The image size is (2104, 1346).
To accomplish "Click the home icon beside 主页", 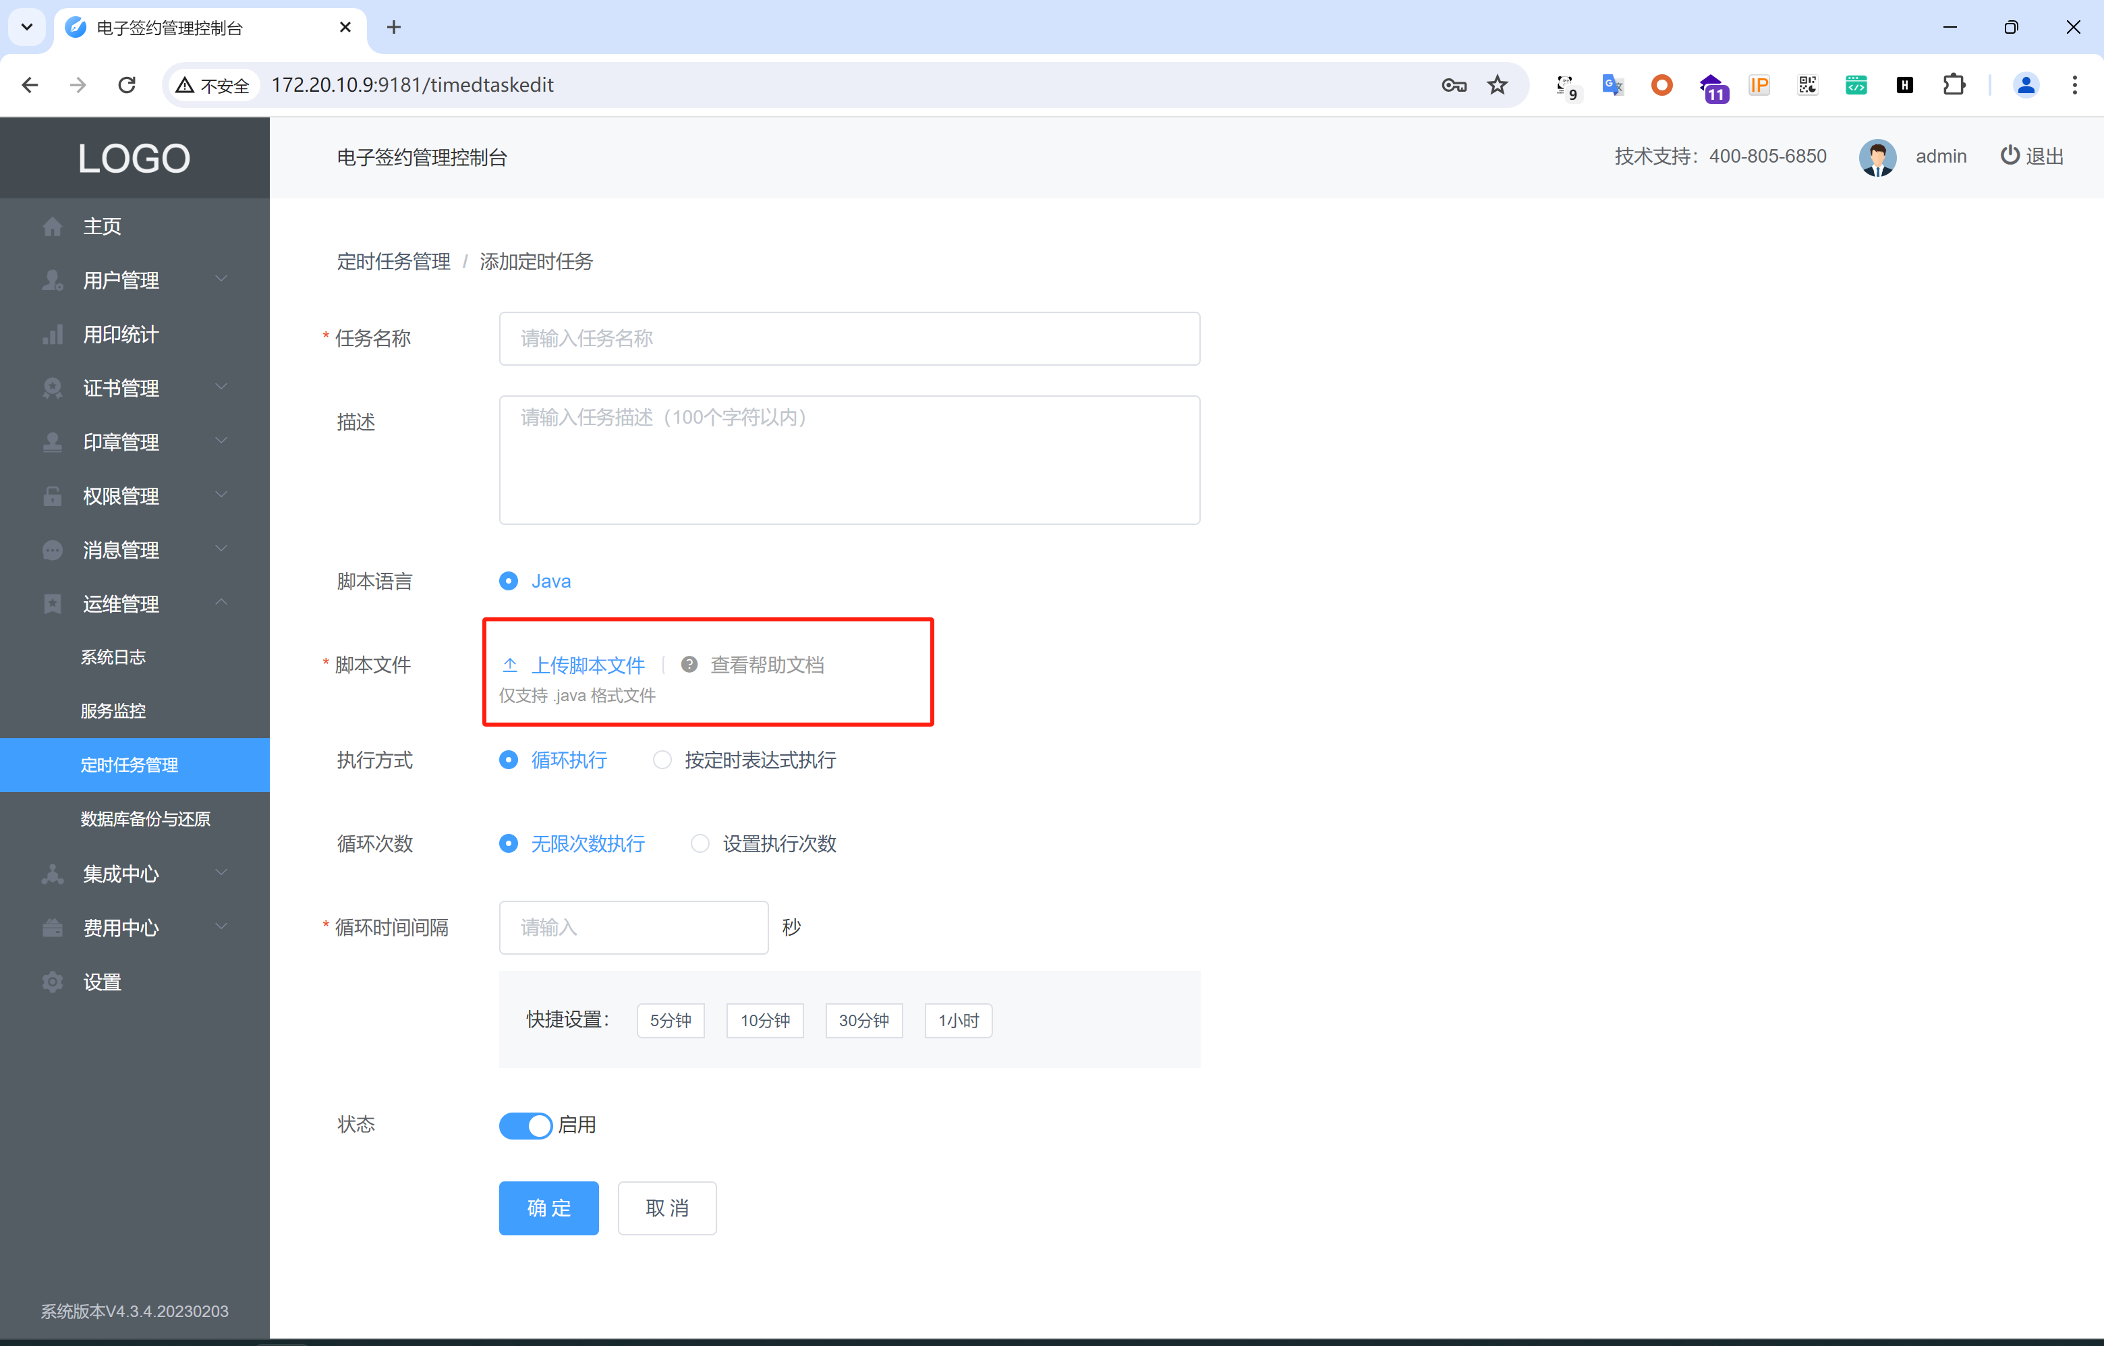I will 53,227.
